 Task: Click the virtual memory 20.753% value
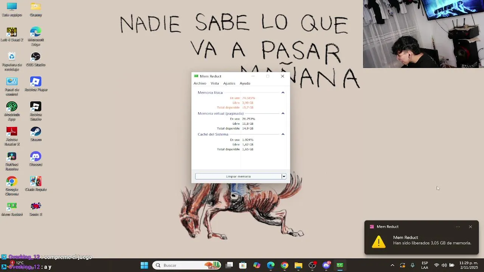(248, 119)
